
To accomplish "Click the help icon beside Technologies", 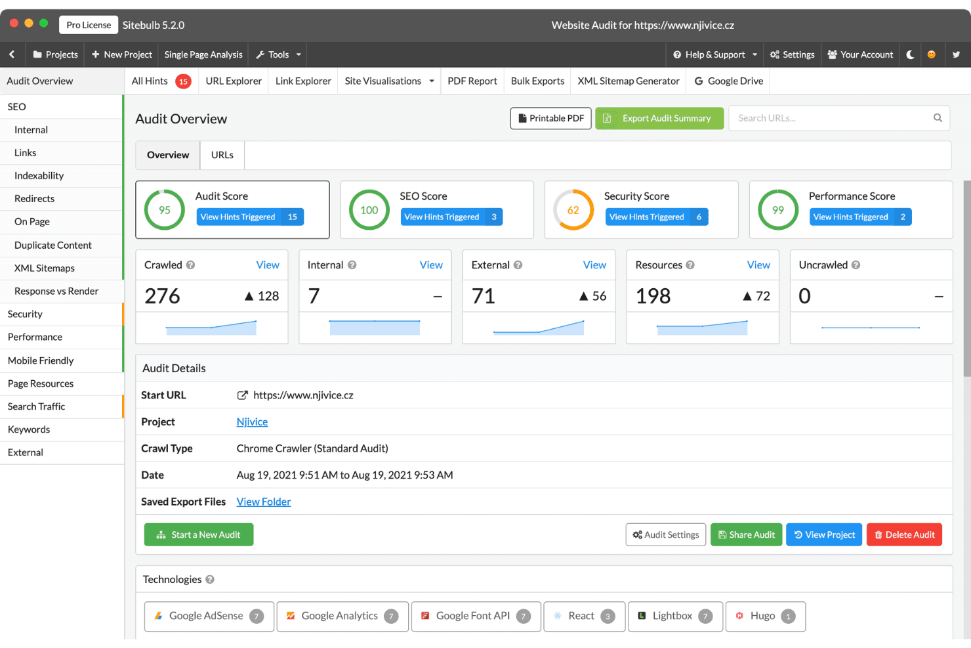I will click(x=210, y=580).
